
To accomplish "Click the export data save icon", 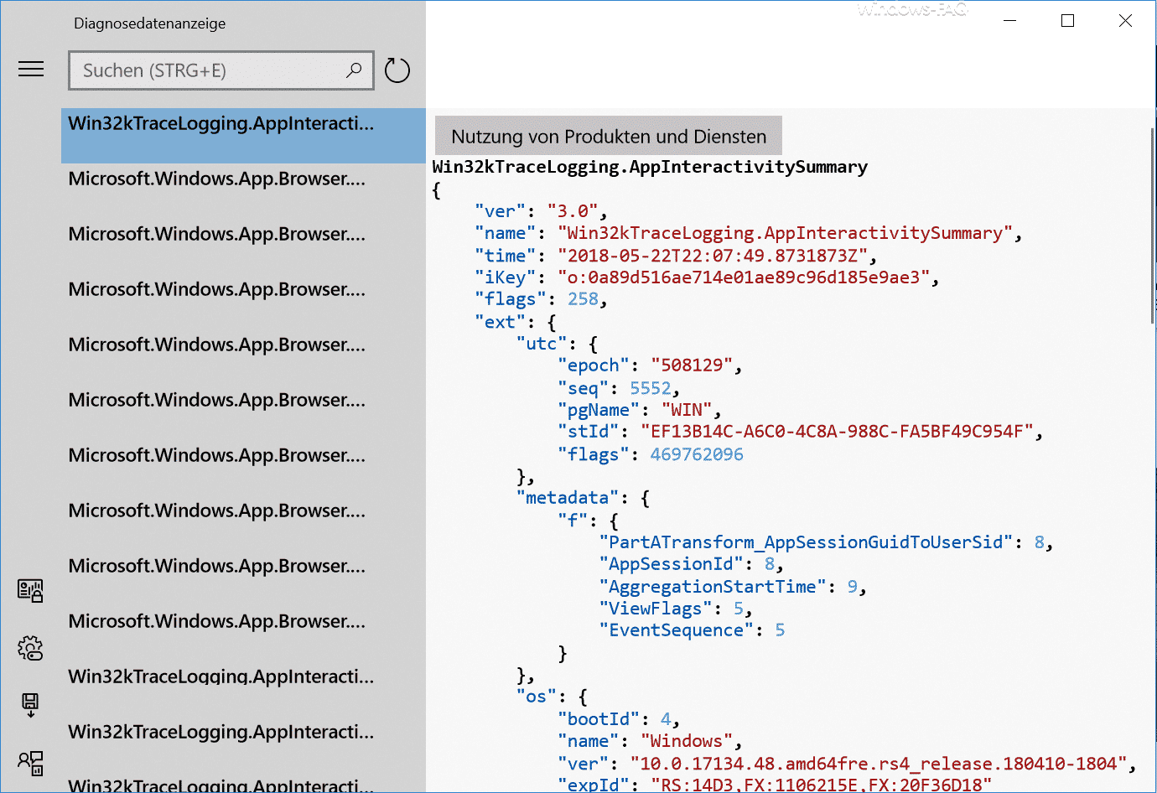I will pyautogui.click(x=30, y=704).
